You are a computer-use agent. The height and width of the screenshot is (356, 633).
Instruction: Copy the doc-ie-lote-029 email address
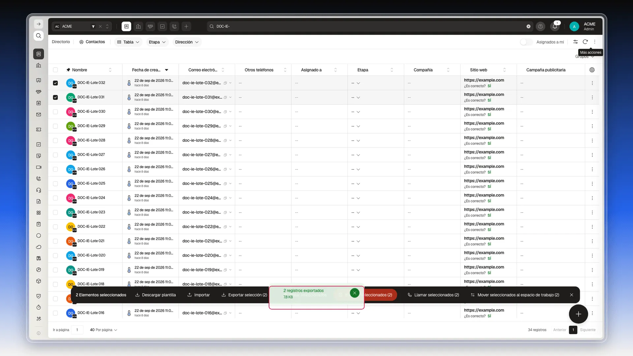[225, 126]
